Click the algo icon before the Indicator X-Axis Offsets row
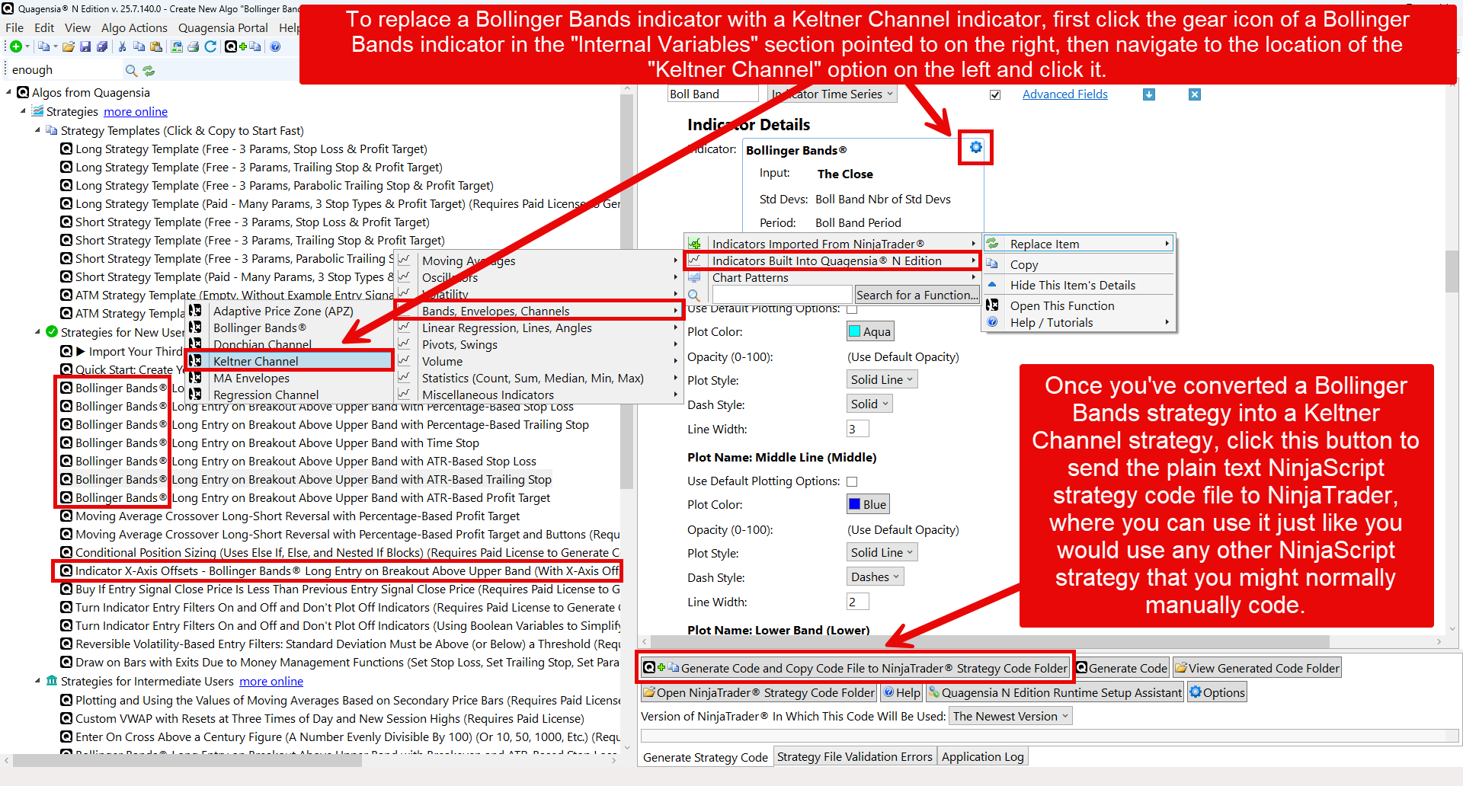Image resolution: width=1463 pixels, height=786 pixels. 66,570
